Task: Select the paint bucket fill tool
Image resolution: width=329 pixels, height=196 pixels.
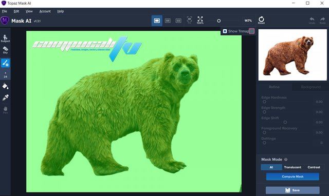Action: [x=5, y=86]
